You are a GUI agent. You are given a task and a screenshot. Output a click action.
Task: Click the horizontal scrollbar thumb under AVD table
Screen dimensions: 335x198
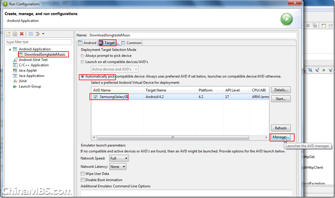click(x=173, y=137)
